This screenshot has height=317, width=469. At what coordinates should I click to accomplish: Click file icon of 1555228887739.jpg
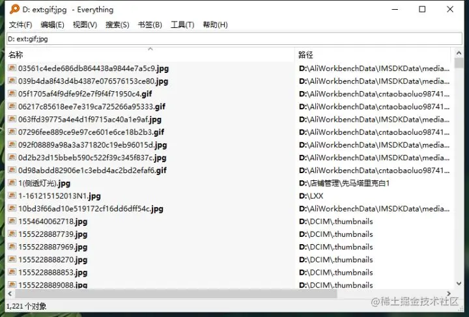(x=12, y=234)
